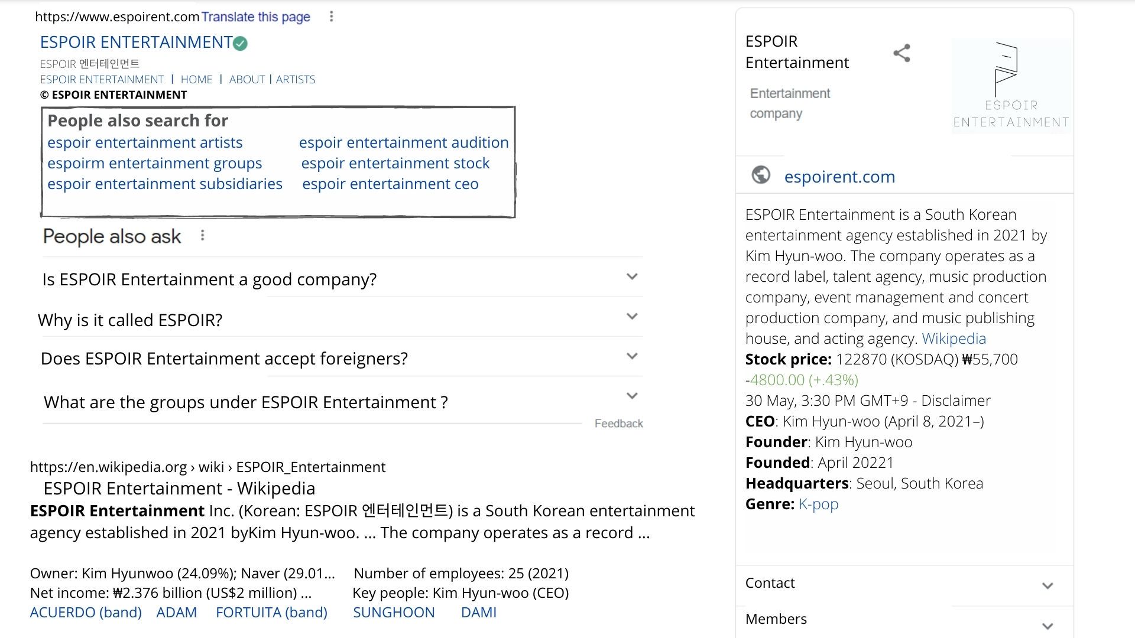Click the 'Entertainment company' subtitle in the panel
Screen dimensions: 1135x638
pos(790,103)
